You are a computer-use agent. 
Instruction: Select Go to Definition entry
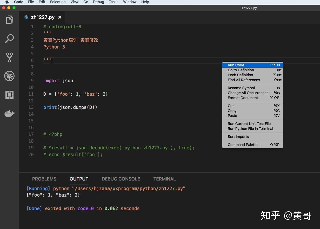(241, 70)
